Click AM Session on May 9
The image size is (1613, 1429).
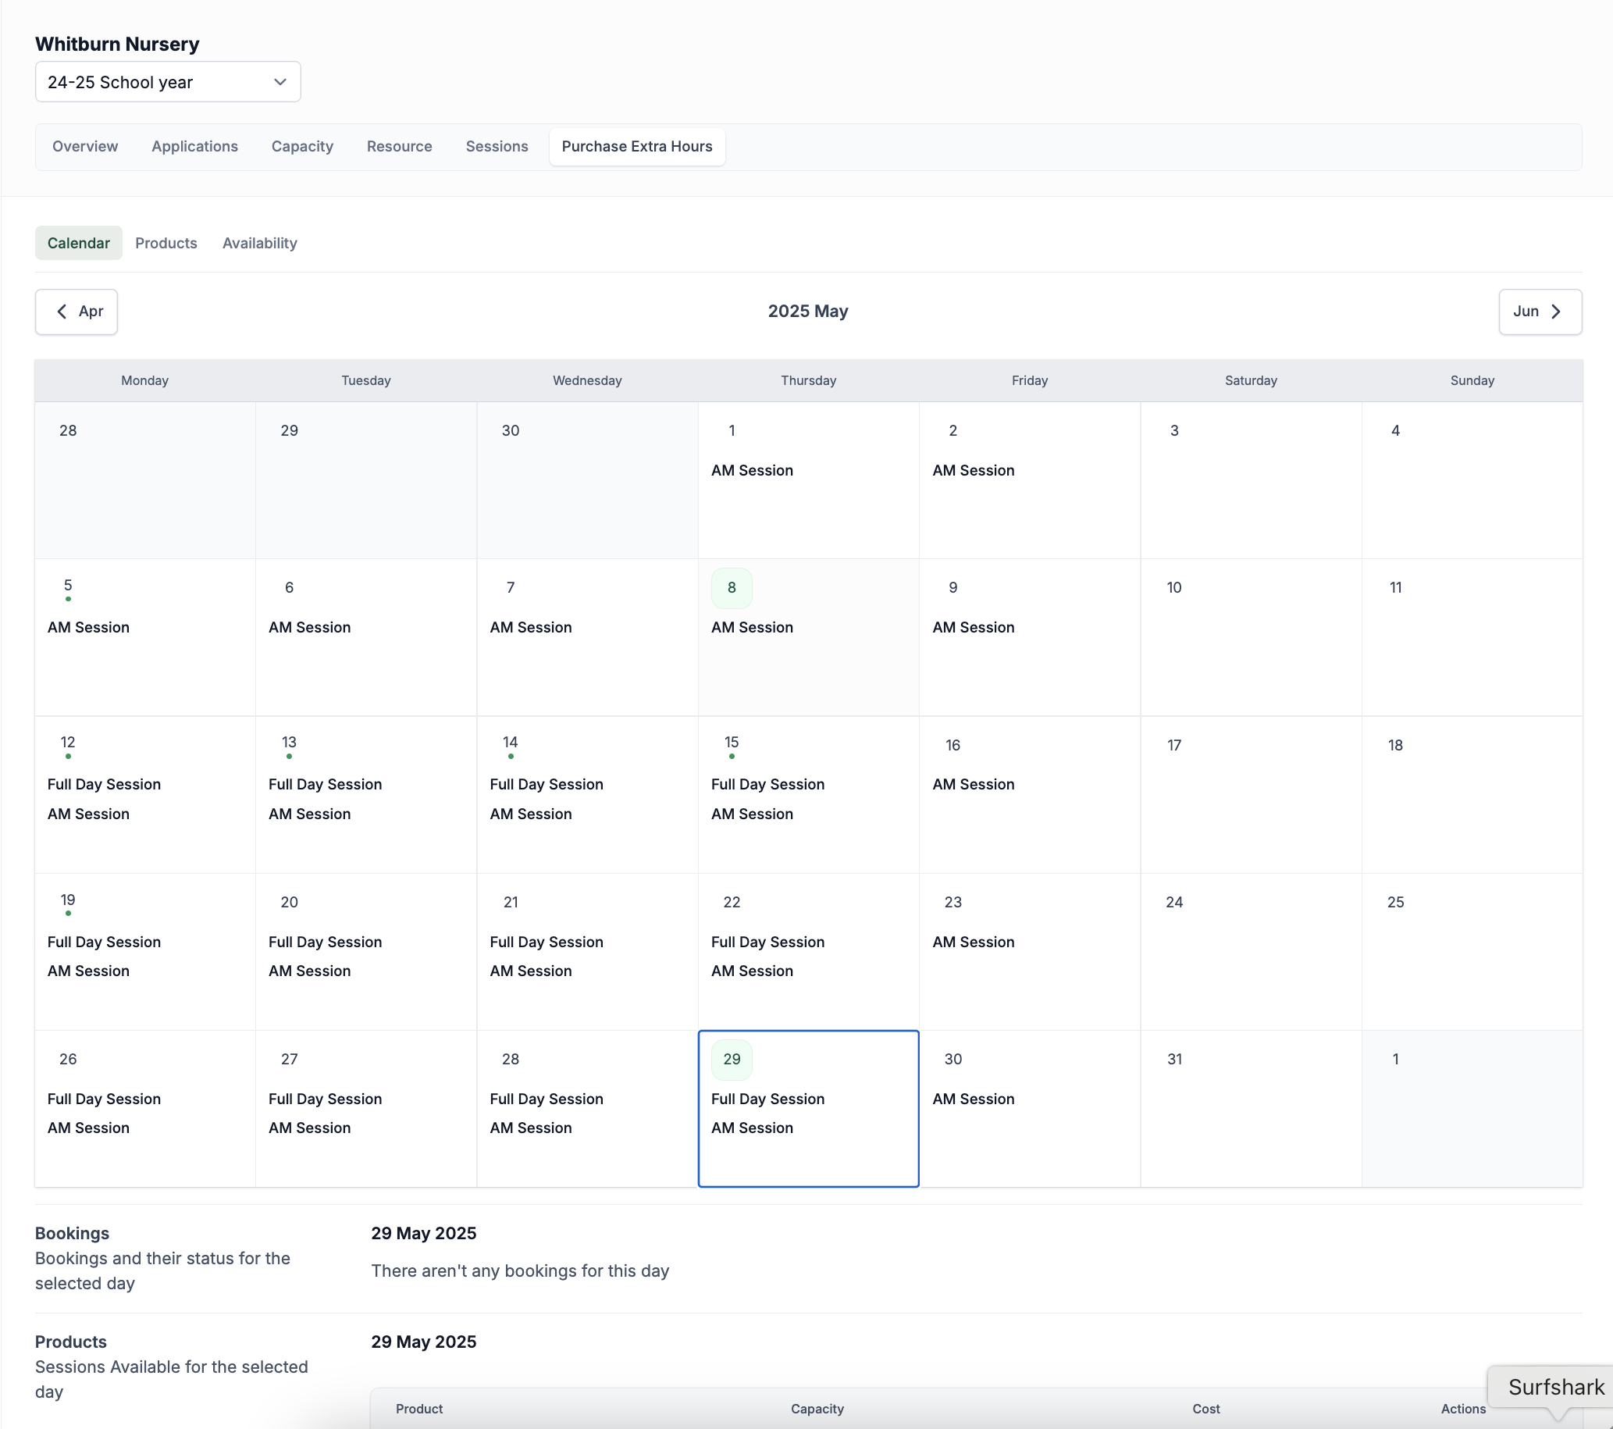click(973, 627)
